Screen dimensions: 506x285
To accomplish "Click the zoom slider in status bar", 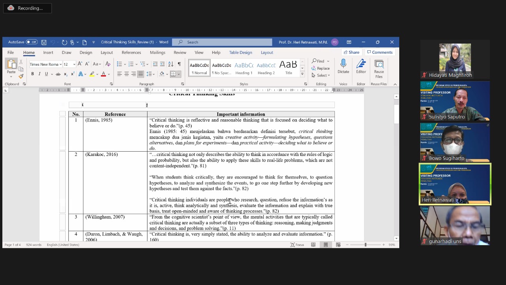I will tap(365, 245).
